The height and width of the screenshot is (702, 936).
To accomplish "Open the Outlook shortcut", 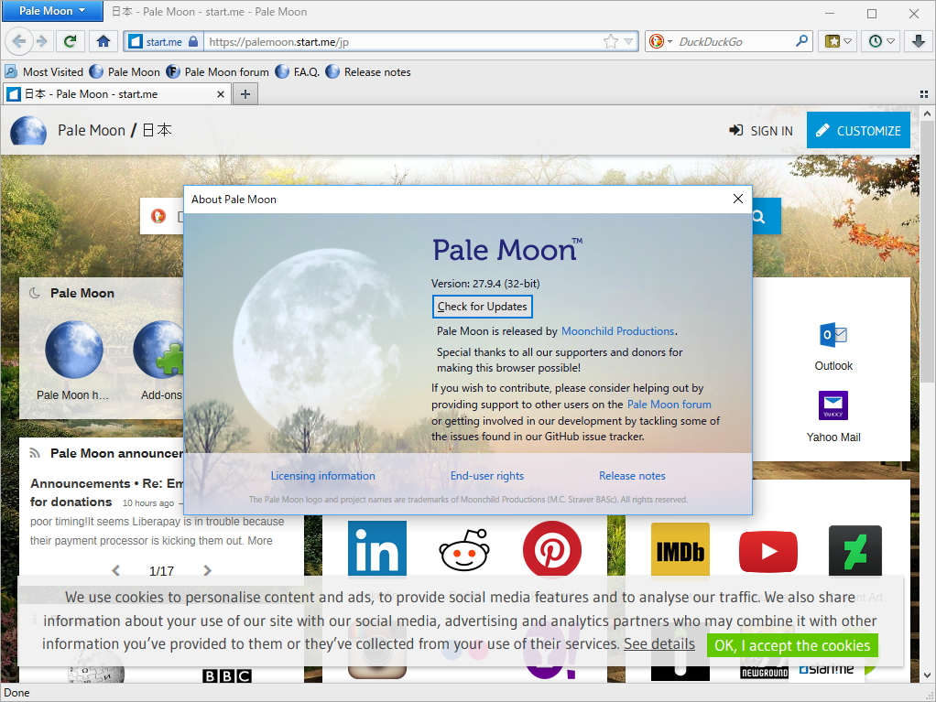I will click(x=833, y=337).
